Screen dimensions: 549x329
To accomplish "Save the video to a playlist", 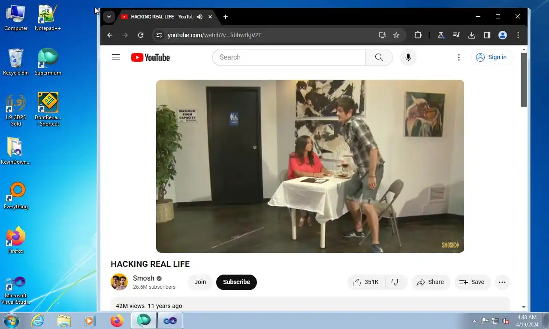I will click(x=472, y=282).
